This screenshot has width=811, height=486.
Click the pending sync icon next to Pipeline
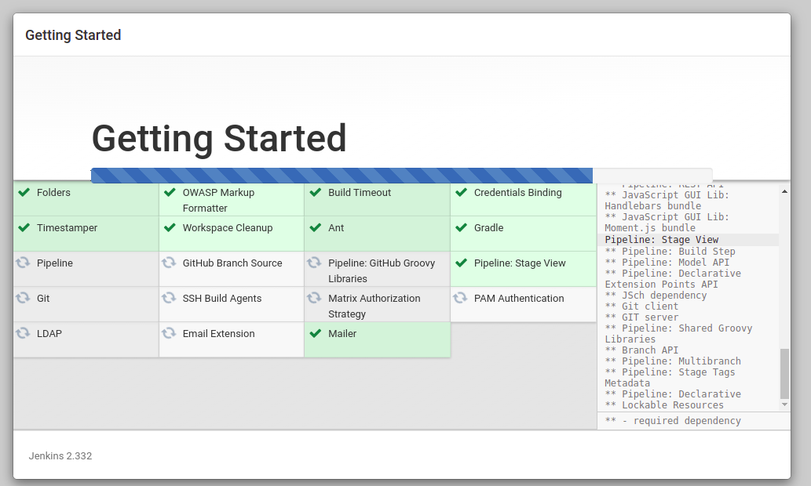coord(24,263)
